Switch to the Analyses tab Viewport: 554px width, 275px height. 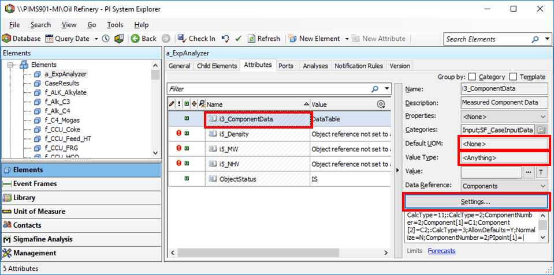pyautogui.click(x=315, y=66)
